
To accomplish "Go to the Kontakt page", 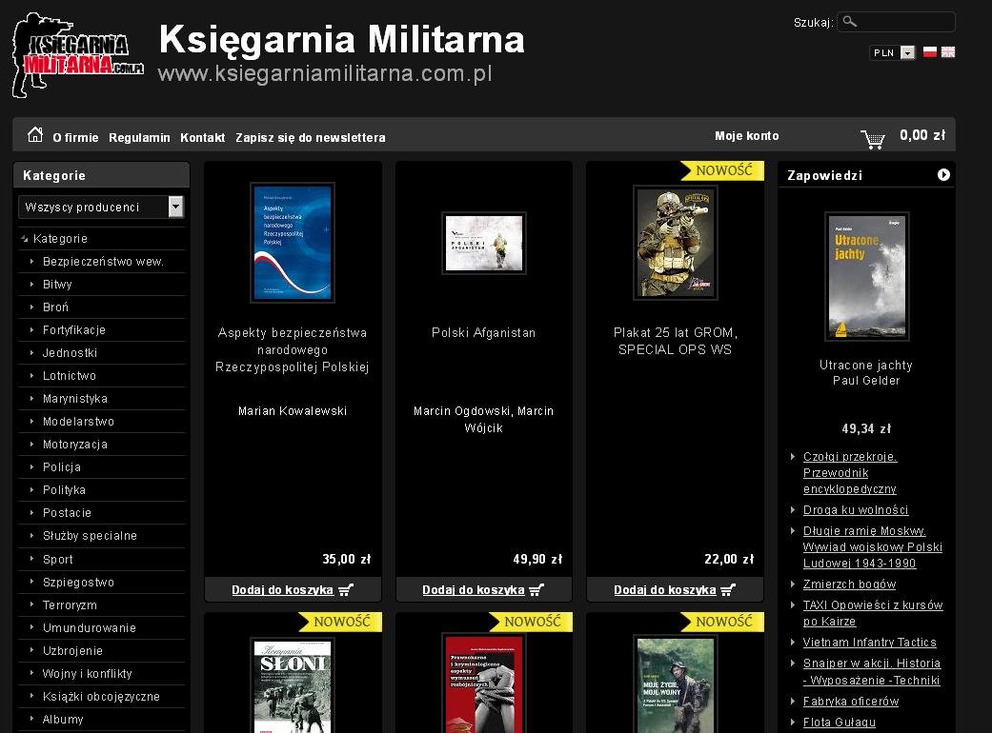I will (202, 137).
